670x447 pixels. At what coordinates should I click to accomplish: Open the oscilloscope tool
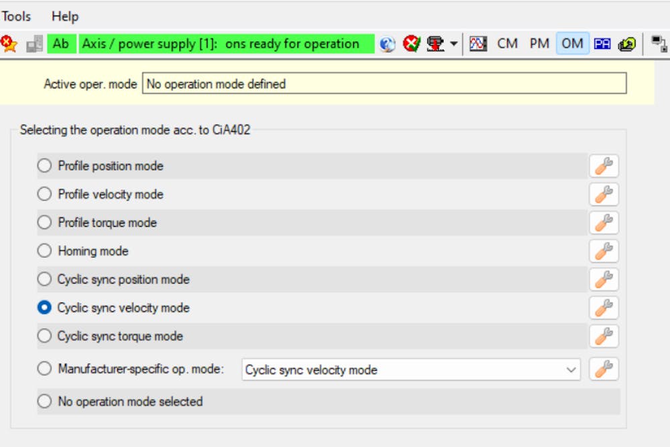pyautogui.click(x=478, y=43)
